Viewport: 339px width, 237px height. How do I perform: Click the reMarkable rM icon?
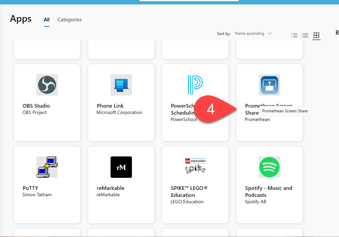121,167
